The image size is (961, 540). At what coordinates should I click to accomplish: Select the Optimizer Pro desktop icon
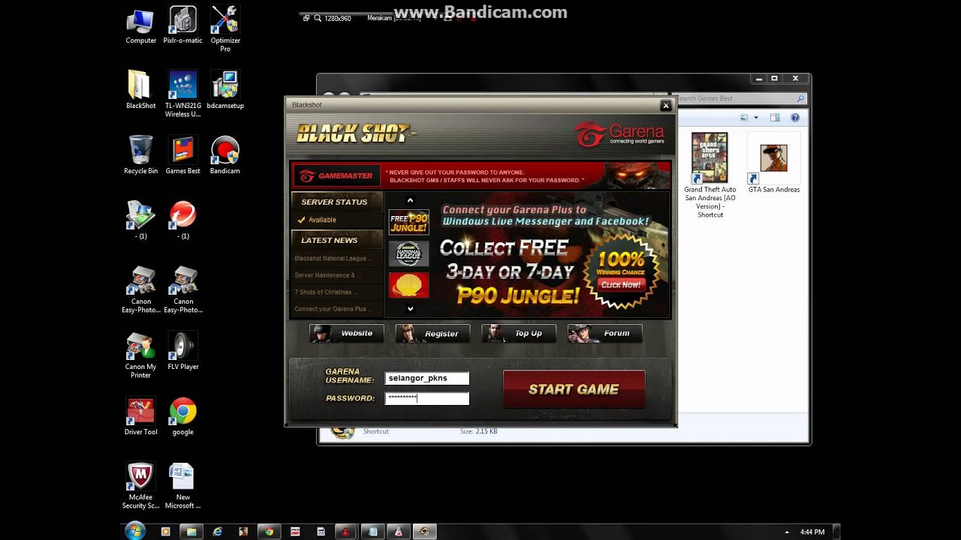pos(224,29)
